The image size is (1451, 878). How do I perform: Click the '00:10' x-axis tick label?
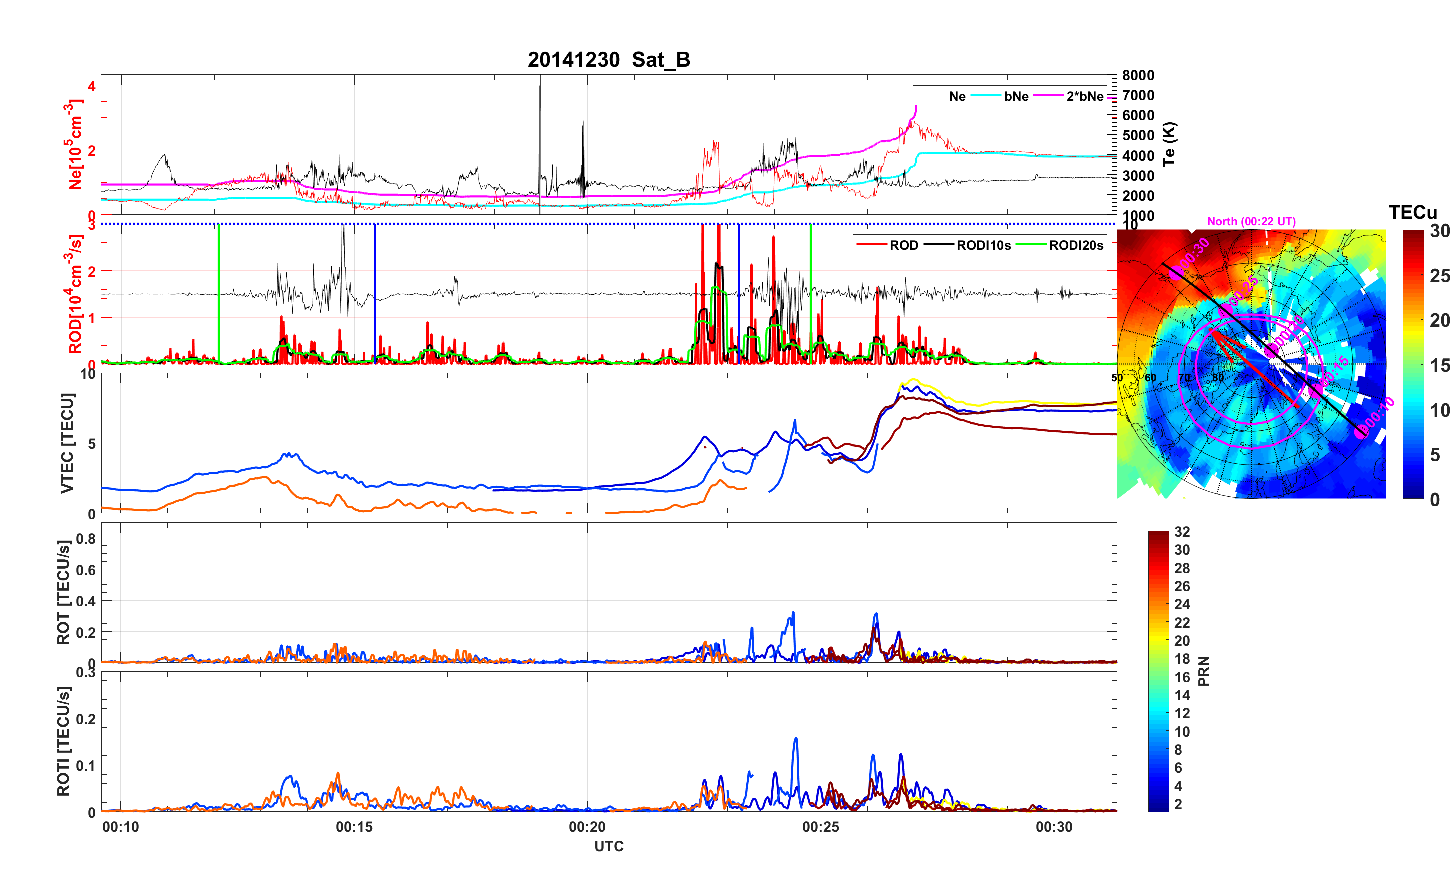point(121,826)
